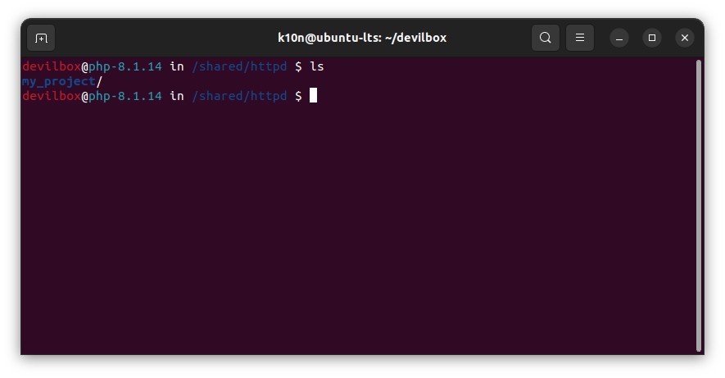
Task: Click the blinking cursor block at prompt
Action: coord(313,96)
